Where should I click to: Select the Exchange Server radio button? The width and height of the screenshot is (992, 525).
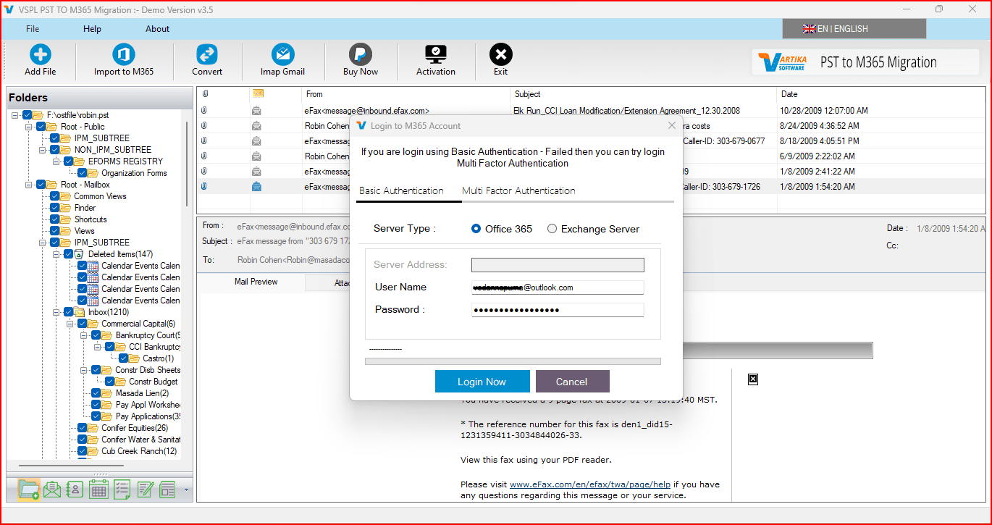(x=552, y=229)
